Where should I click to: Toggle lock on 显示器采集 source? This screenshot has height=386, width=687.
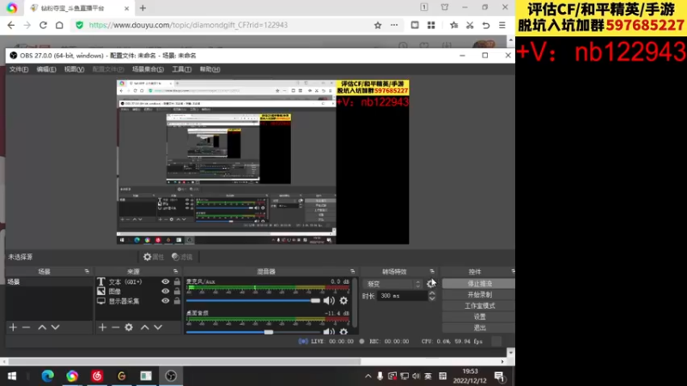pos(177,301)
